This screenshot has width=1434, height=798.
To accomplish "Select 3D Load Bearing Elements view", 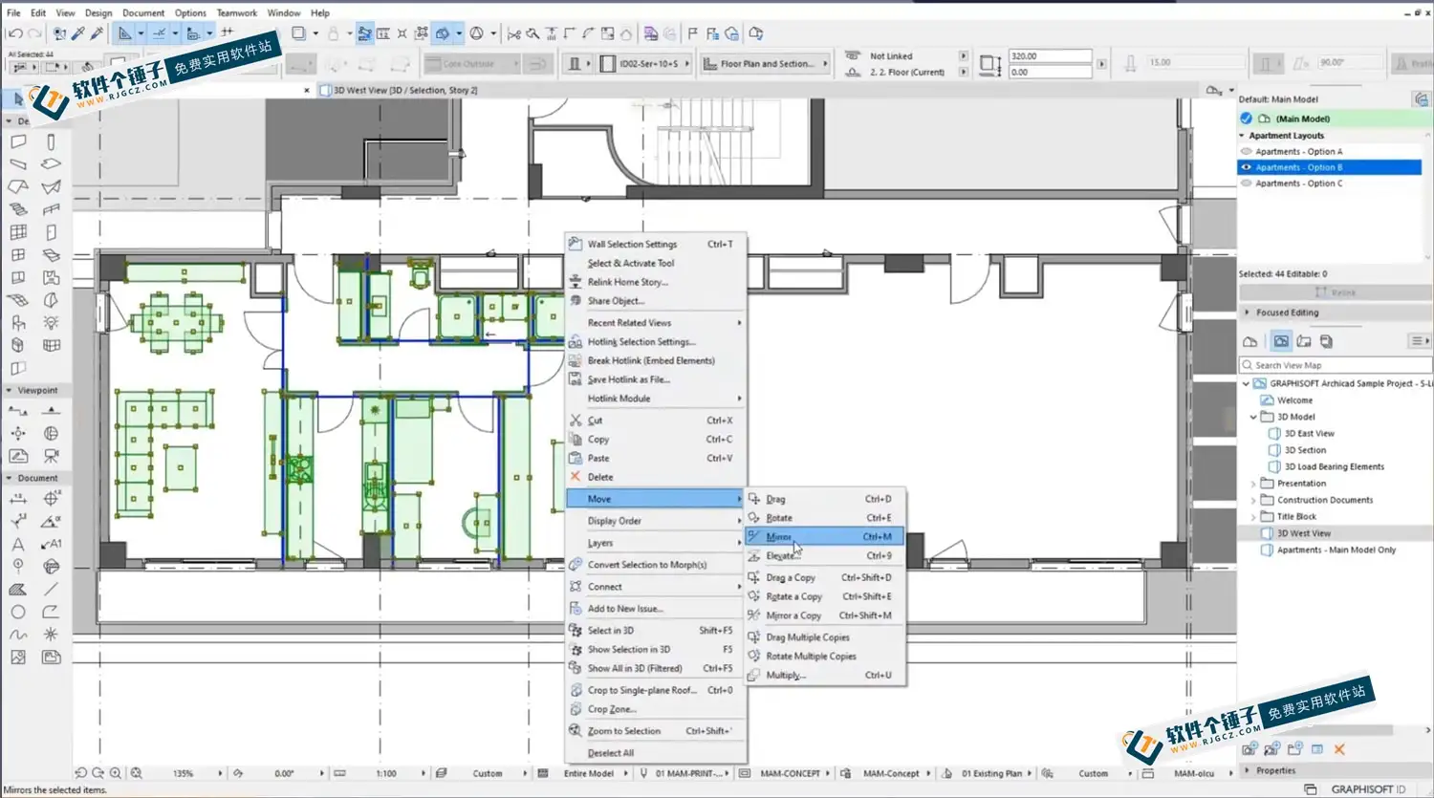I will pyautogui.click(x=1334, y=467).
